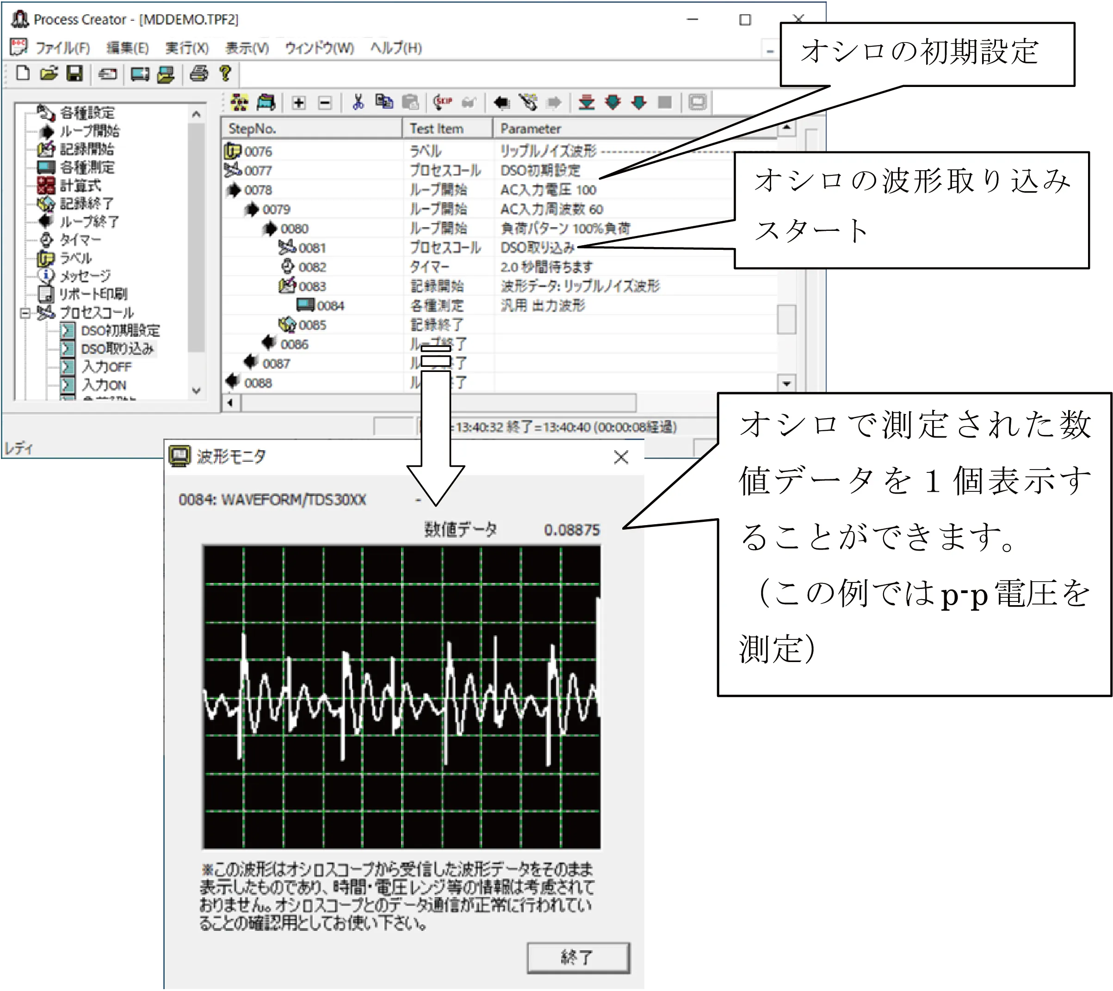The width and height of the screenshot is (1113, 991).
Task: Open file with folder toolbar icon
Action: (x=49, y=74)
